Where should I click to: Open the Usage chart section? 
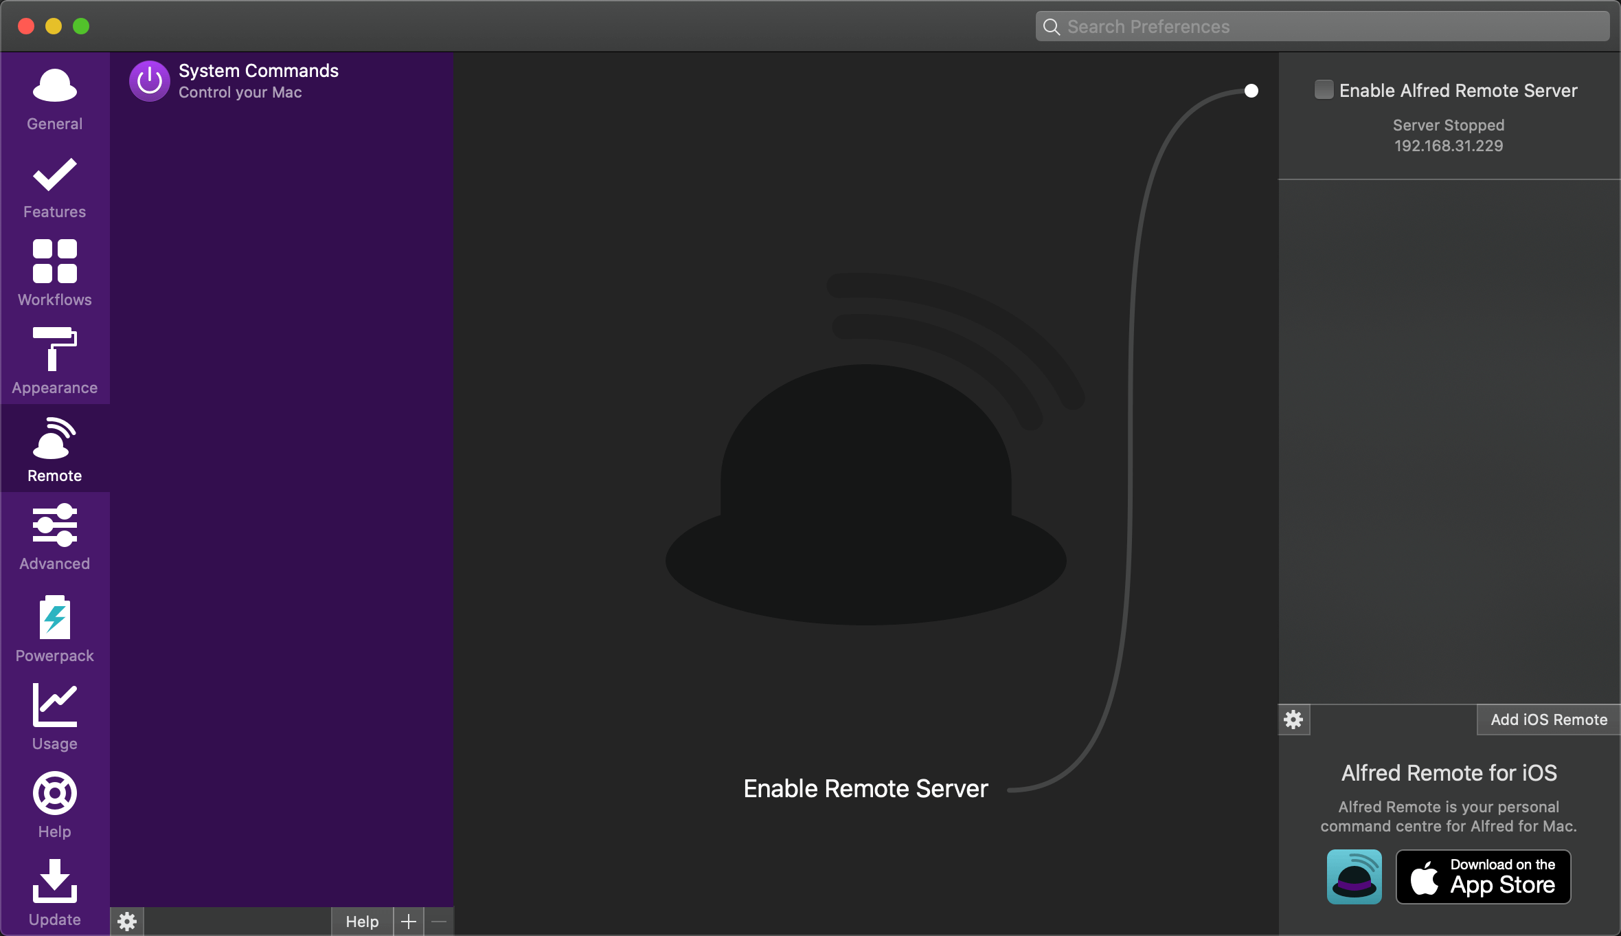point(55,716)
